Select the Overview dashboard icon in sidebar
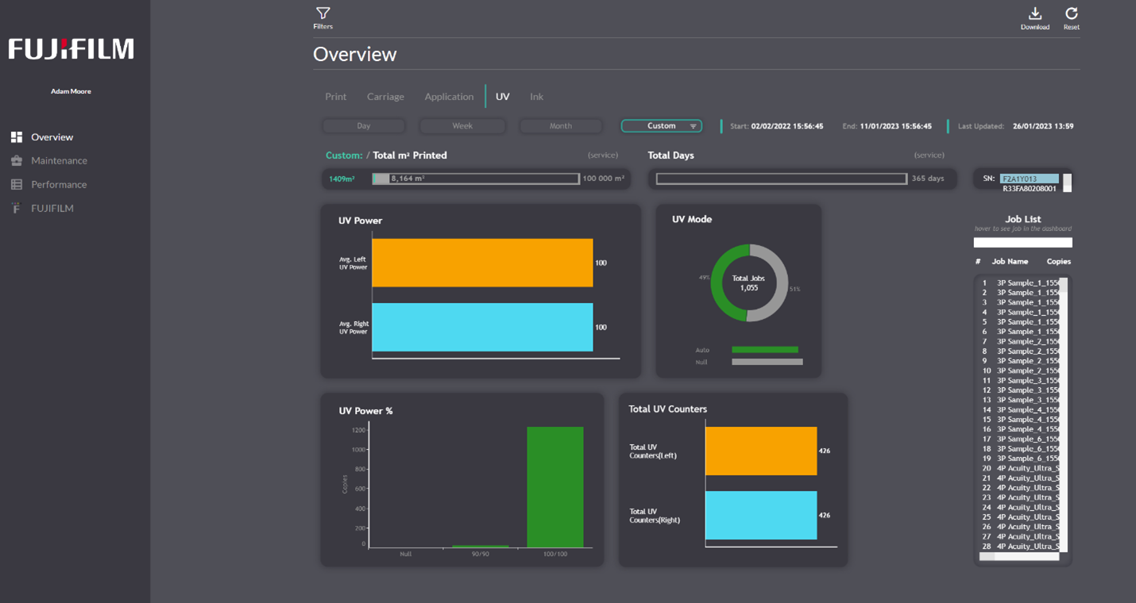 [17, 136]
